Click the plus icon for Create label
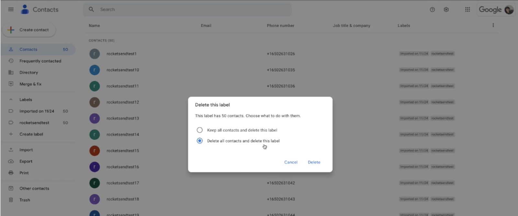518x216 pixels. (x=11, y=134)
